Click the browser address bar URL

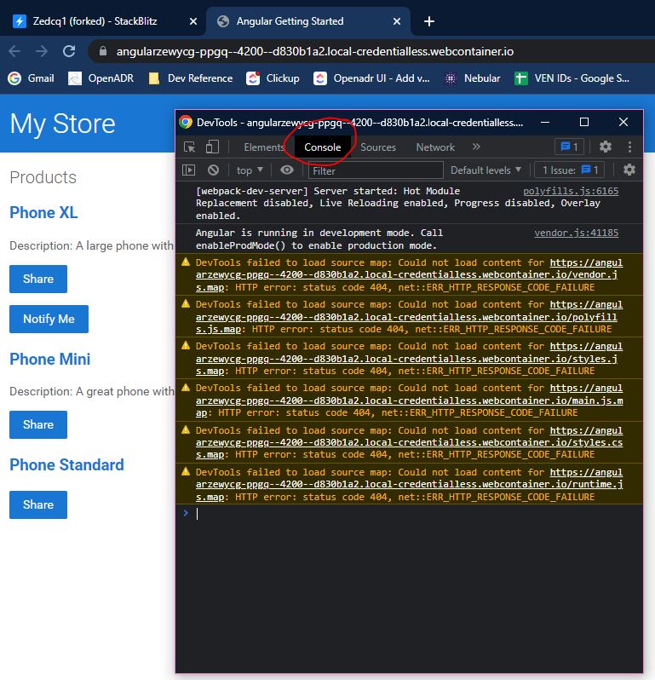click(314, 52)
